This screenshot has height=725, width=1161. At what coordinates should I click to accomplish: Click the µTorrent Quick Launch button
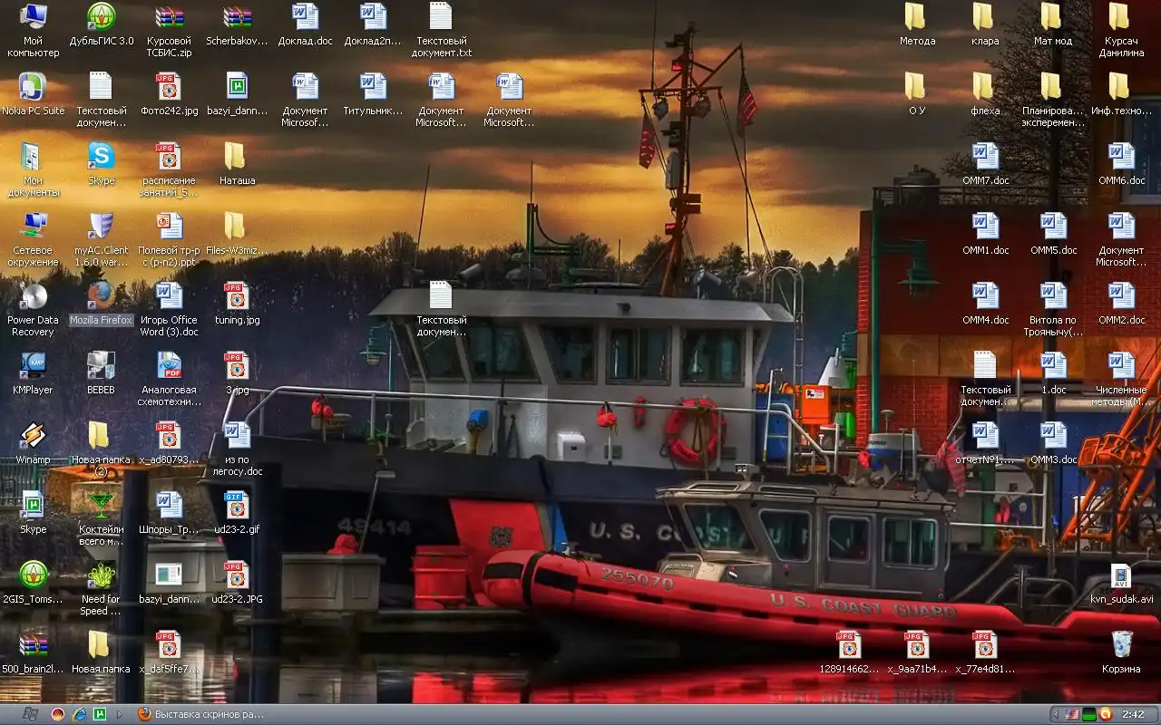tap(100, 715)
